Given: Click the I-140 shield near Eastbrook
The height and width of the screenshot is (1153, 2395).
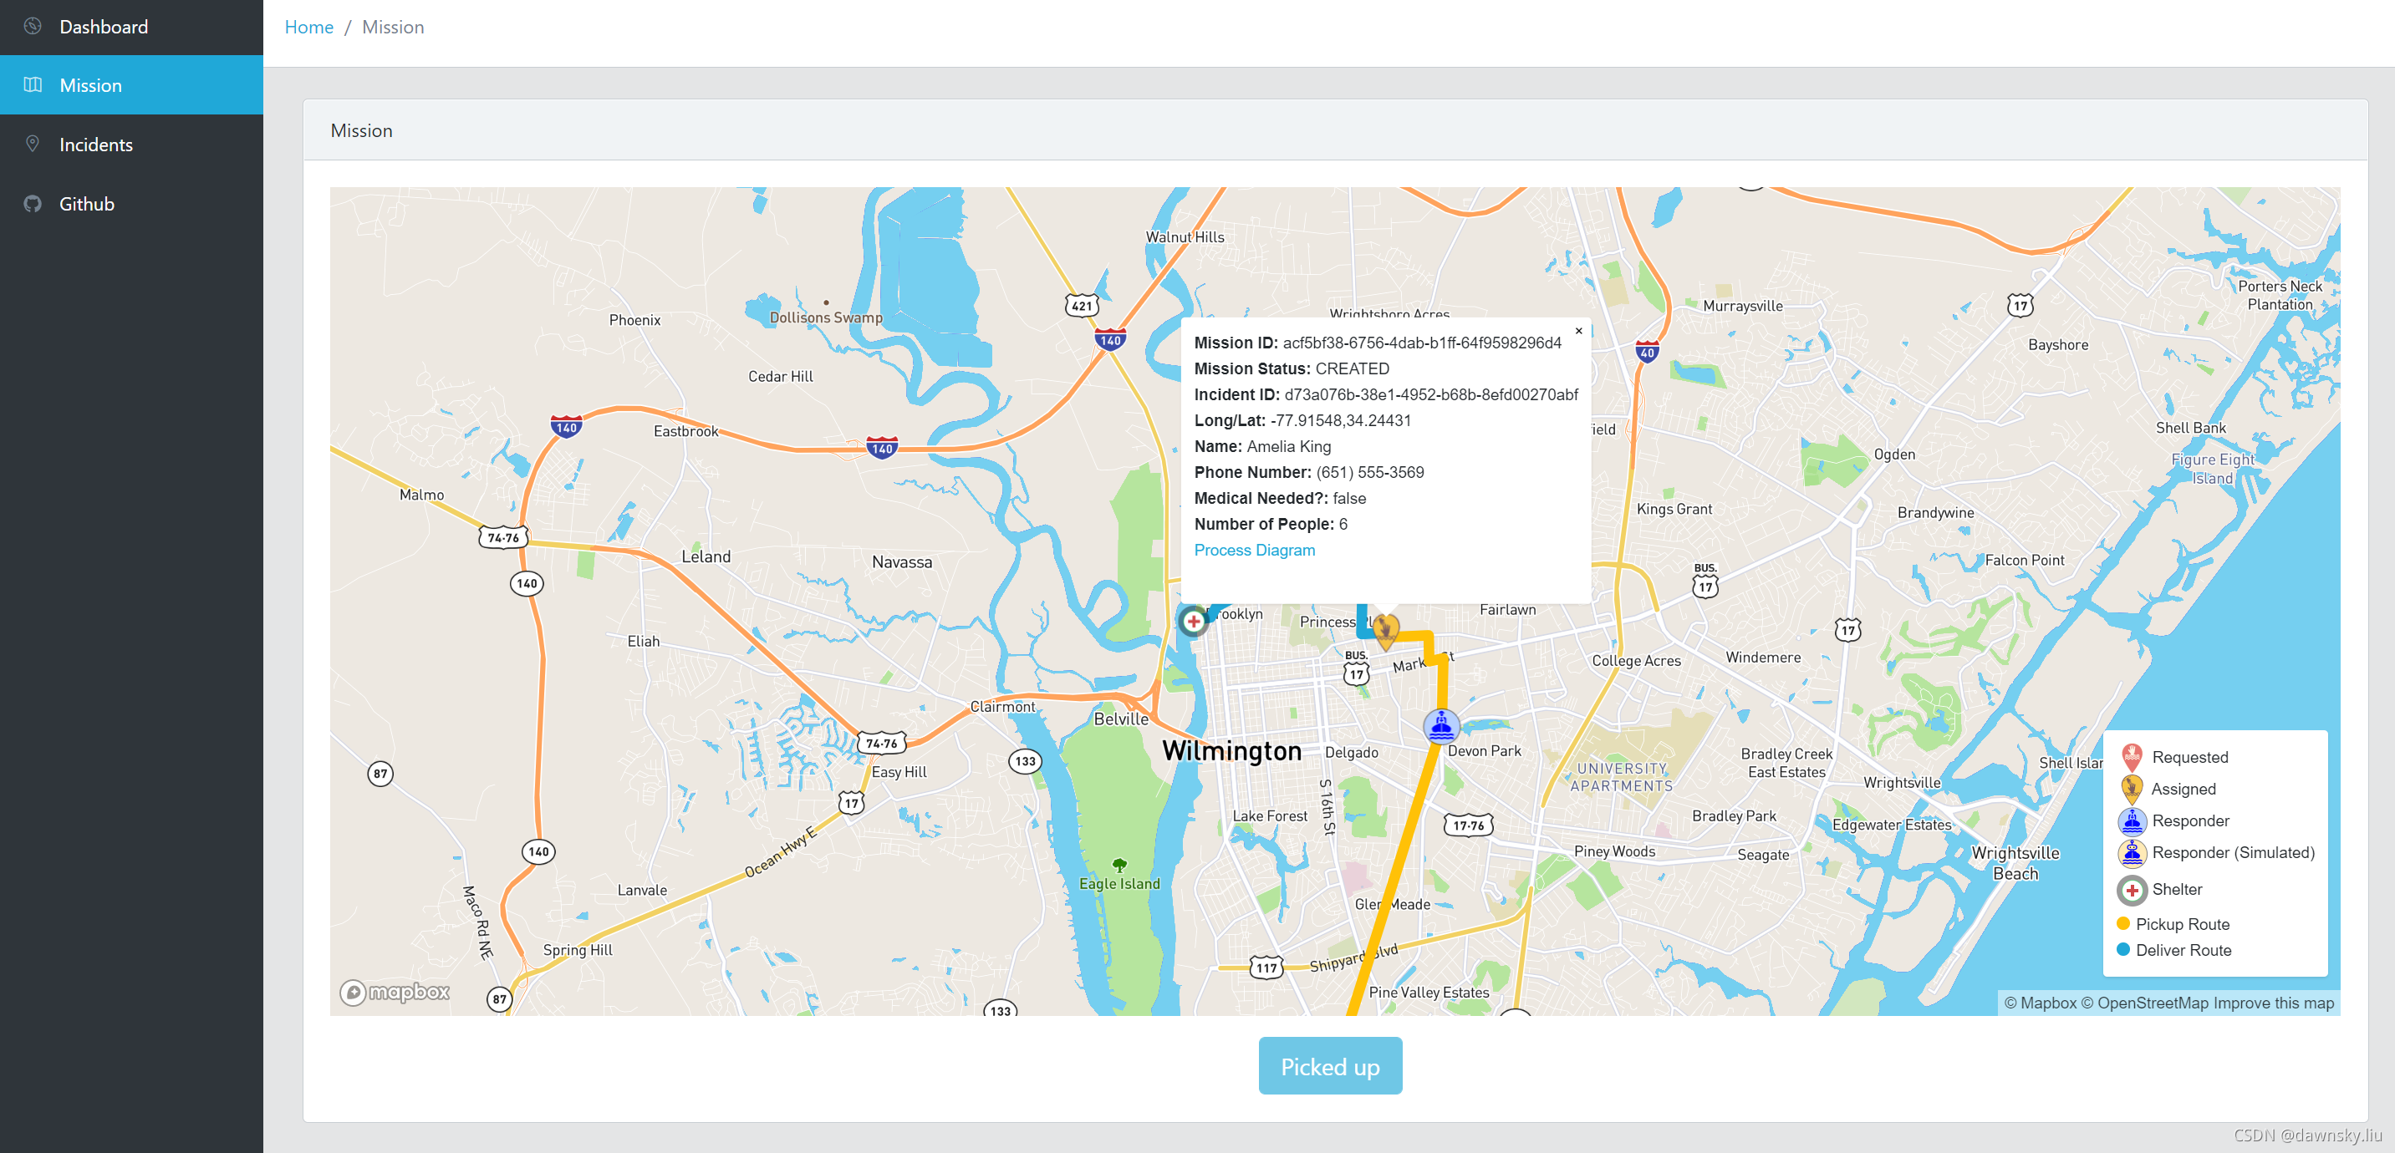Looking at the screenshot, I should pos(566,428).
